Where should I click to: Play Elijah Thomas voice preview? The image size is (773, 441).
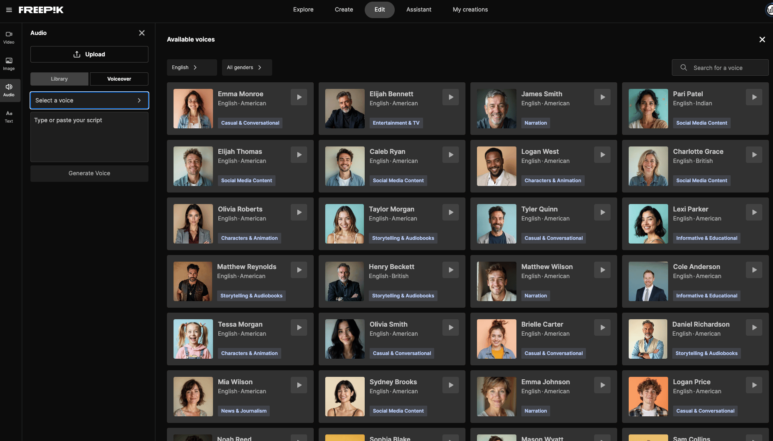(299, 155)
